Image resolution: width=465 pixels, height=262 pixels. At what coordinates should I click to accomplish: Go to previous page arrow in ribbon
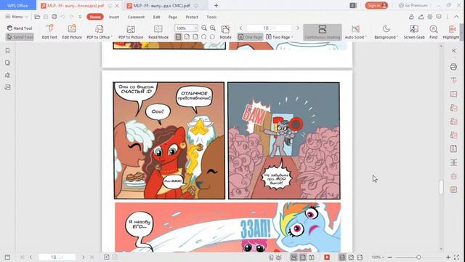(240, 28)
